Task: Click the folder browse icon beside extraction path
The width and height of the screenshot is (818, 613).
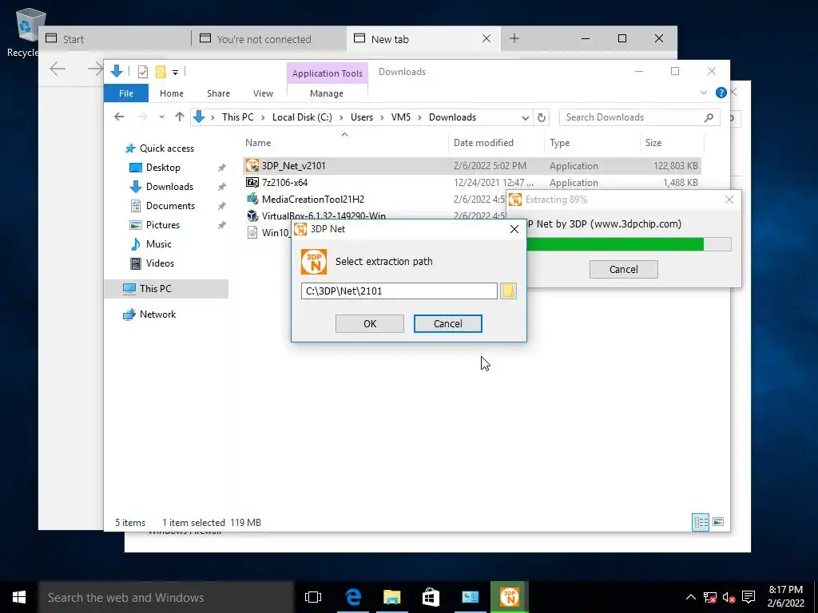Action: [x=508, y=291]
